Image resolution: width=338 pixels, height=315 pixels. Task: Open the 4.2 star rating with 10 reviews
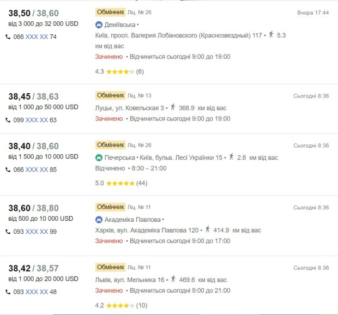tap(121, 306)
